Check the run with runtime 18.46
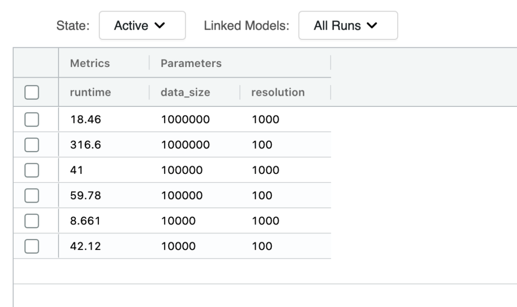 pos(32,119)
